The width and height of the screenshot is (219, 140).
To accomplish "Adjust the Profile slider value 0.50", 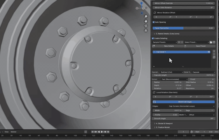I will [166, 115].
